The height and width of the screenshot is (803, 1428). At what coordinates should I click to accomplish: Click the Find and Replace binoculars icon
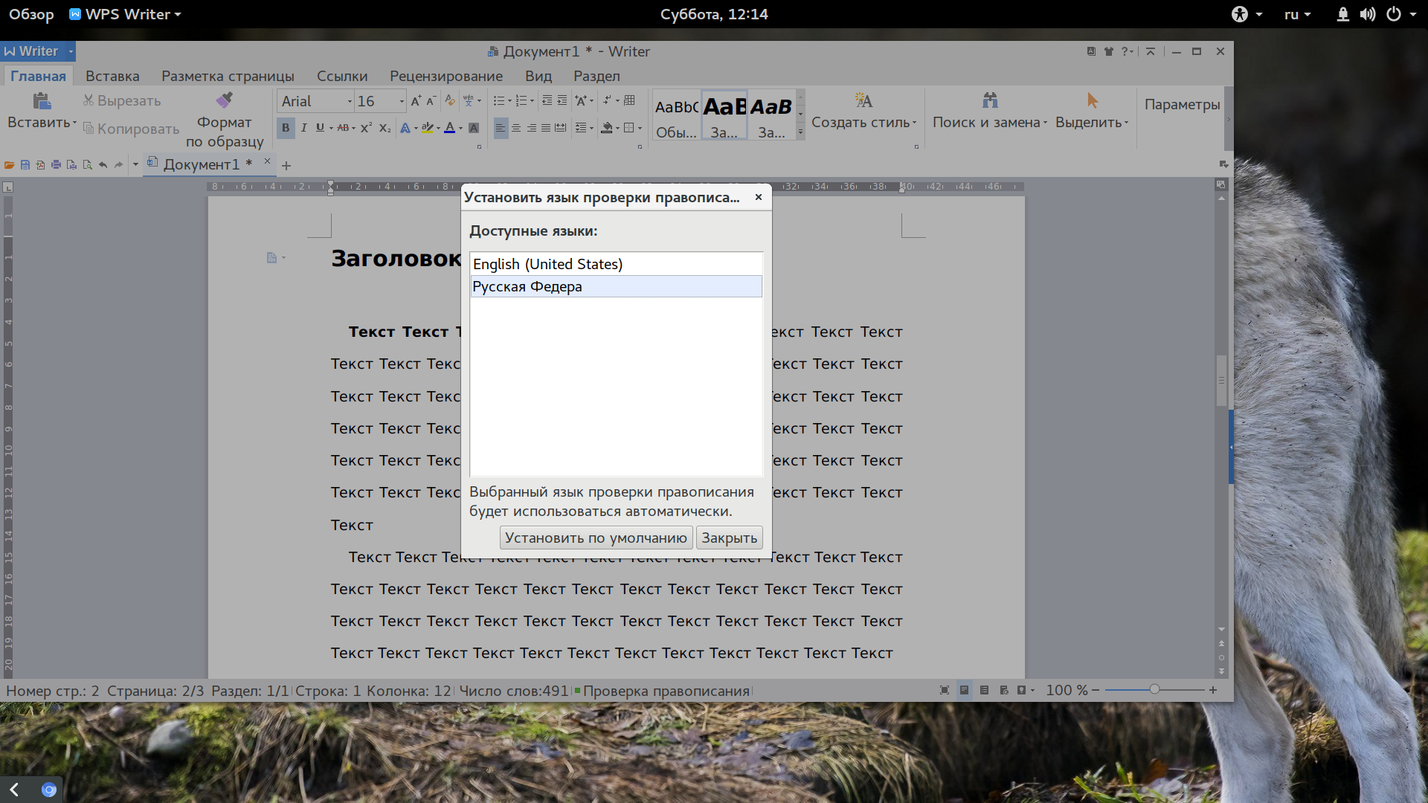click(x=989, y=100)
